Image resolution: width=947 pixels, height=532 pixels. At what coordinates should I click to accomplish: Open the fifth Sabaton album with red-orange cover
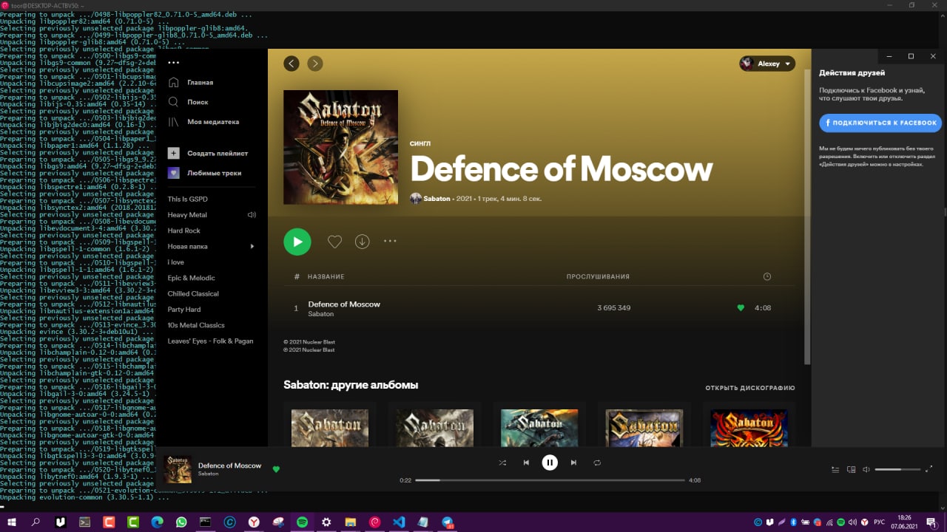point(749,428)
